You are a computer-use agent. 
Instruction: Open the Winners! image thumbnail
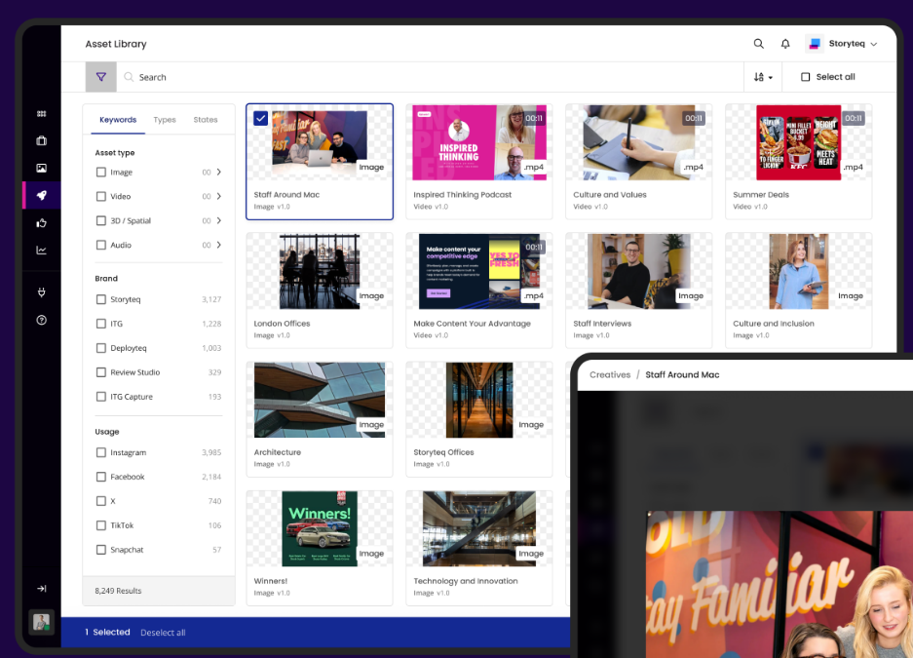tap(320, 528)
